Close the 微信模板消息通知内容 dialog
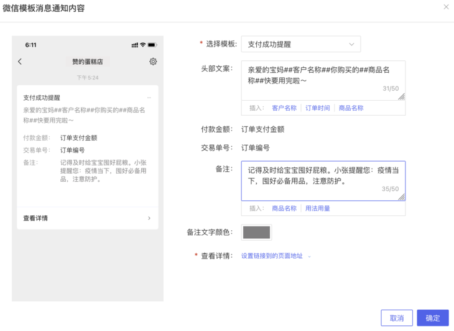The width and height of the screenshot is (454, 331). pyautogui.click(x=446, y=7)
